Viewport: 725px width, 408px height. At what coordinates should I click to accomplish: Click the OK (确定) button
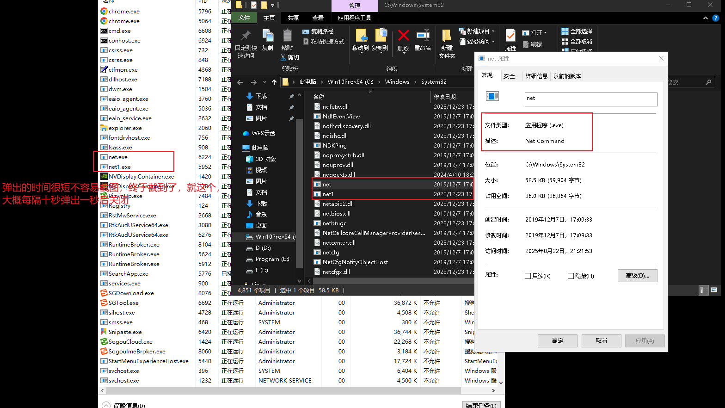(x=558, y=341)
